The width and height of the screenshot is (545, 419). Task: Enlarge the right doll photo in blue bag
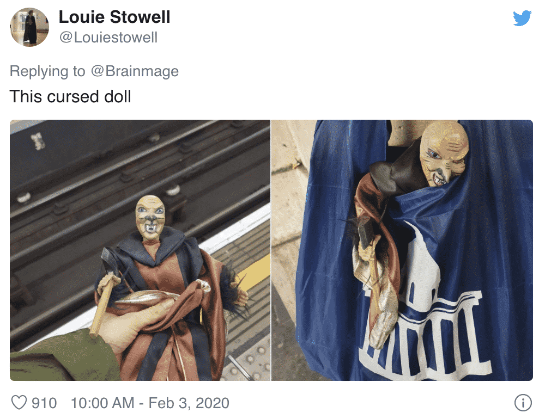click(402, 250)
